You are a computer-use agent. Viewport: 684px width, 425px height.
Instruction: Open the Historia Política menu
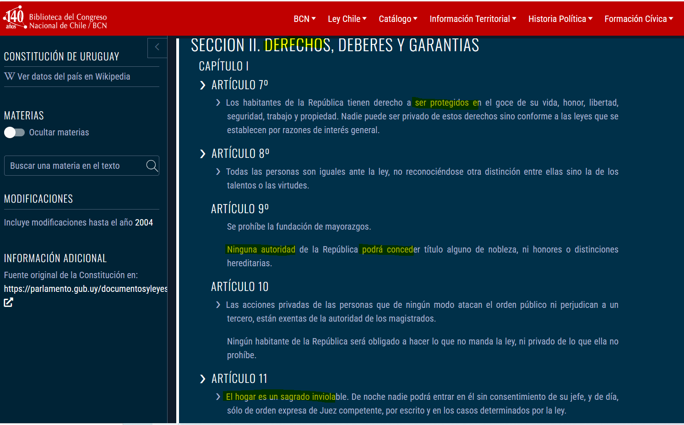560,19
